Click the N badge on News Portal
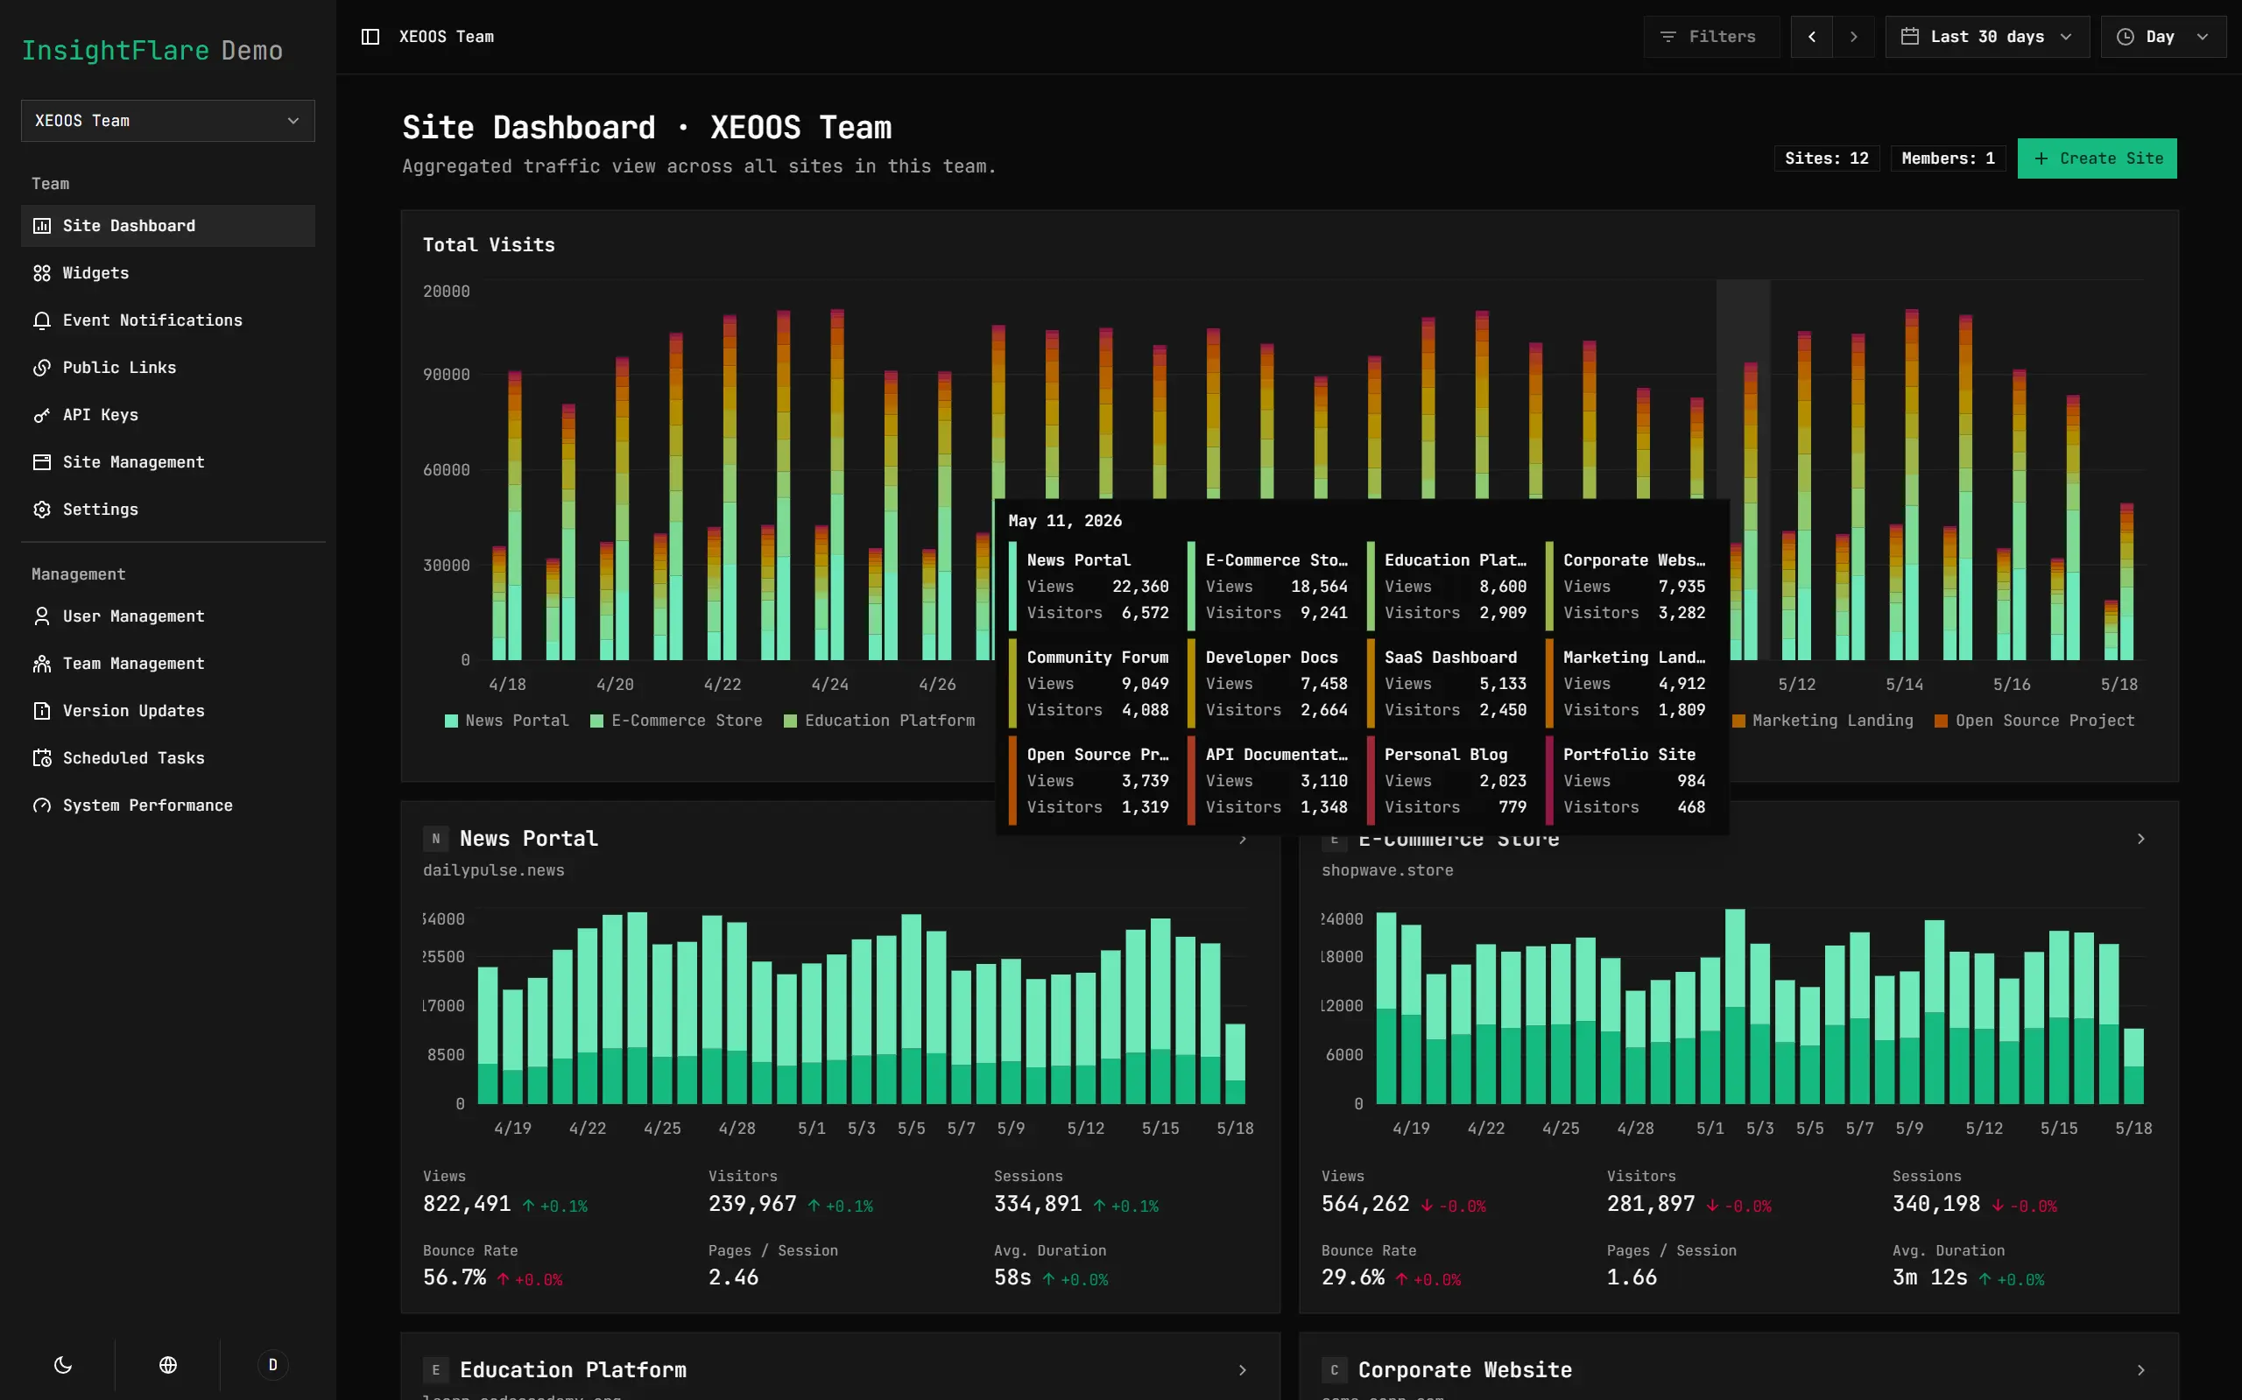 [436, 839]
